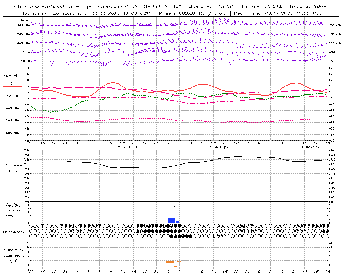Screen dimensions: 343x274
Task: Select the Широта: 45.012 header value
Action: tap(261, 6)
